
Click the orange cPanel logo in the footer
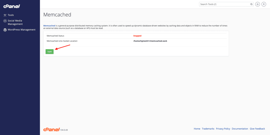[51, 129]
